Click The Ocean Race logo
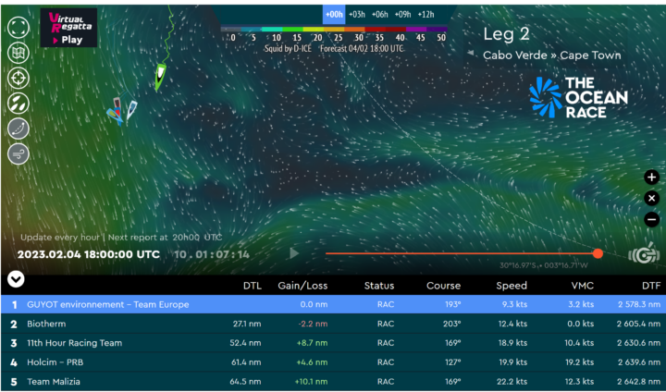The height and width of the screenshot is (392, 666). point(578,97)
